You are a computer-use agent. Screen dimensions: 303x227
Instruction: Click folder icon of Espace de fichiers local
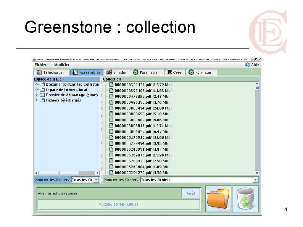[x=42, y=89]
